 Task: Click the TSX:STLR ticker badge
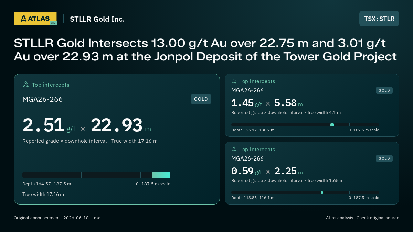(379, 19)
